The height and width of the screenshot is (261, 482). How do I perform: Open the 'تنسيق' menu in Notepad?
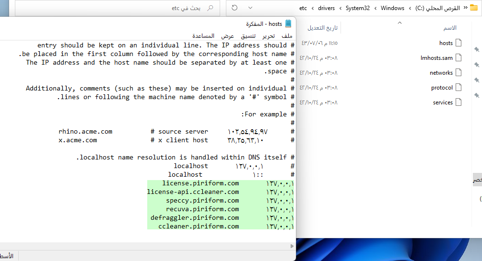(248, 36)
